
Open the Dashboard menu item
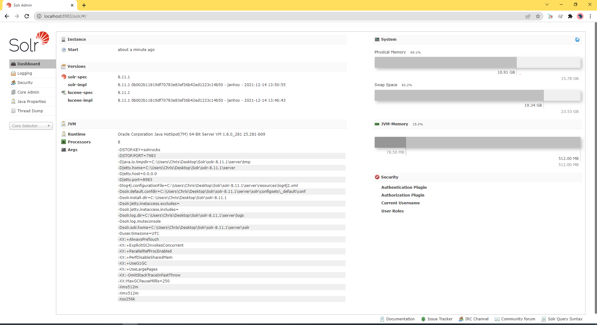(x=33, y=64)
